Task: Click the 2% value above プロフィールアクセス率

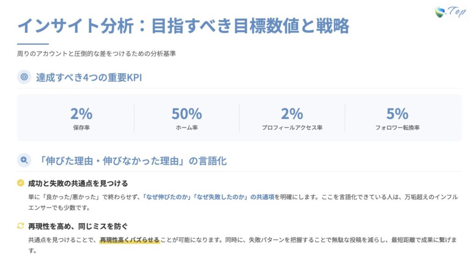Action: point(292,113)
